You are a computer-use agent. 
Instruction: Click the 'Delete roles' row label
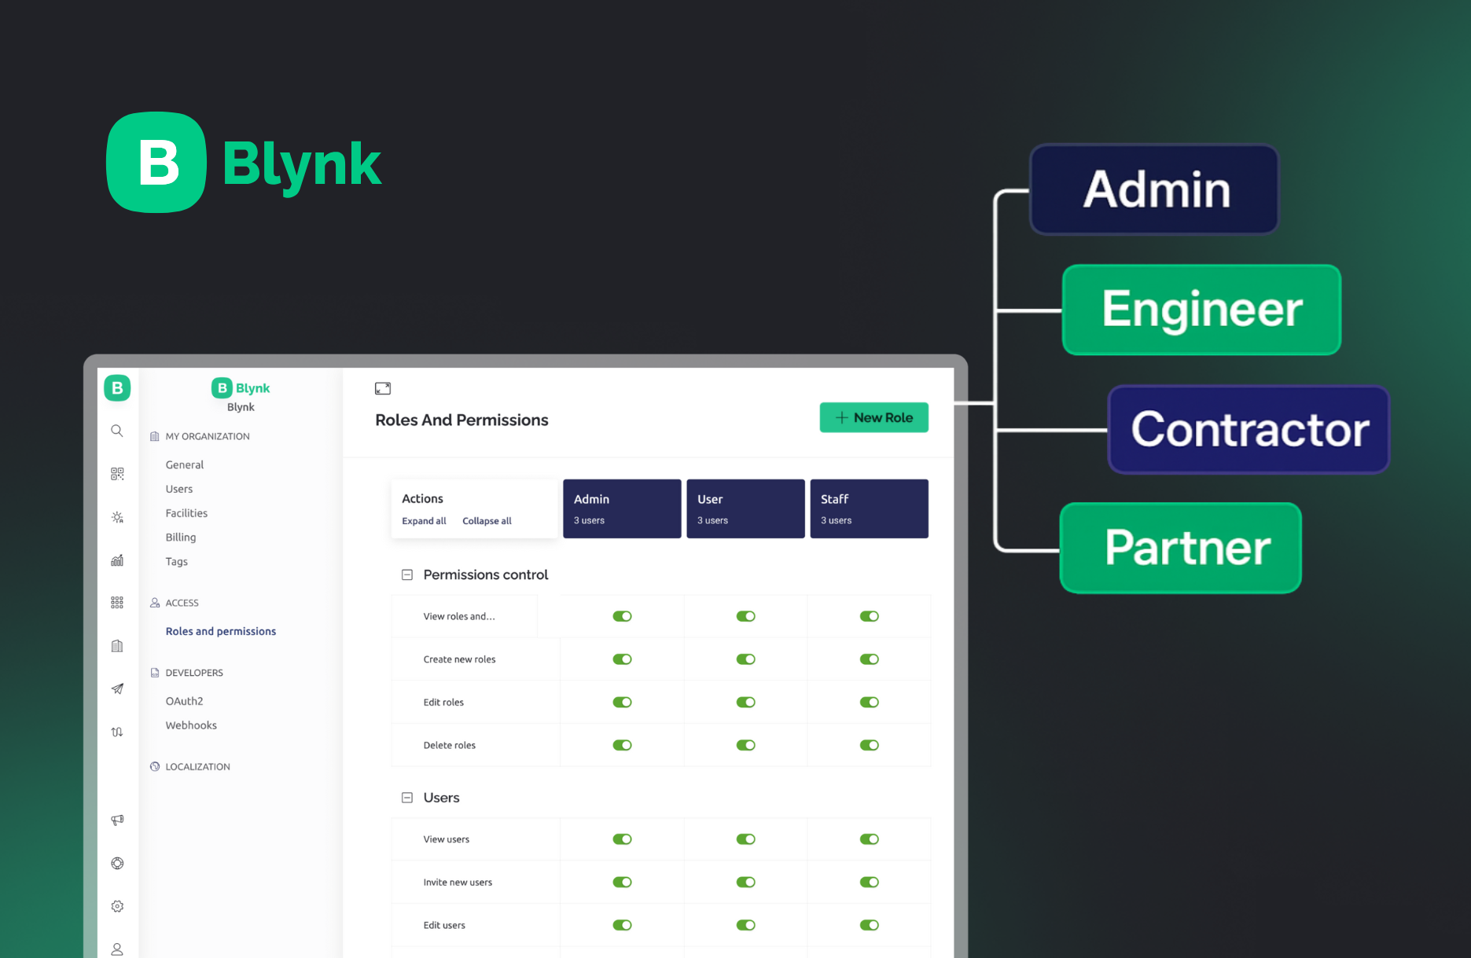coord(449,745)
